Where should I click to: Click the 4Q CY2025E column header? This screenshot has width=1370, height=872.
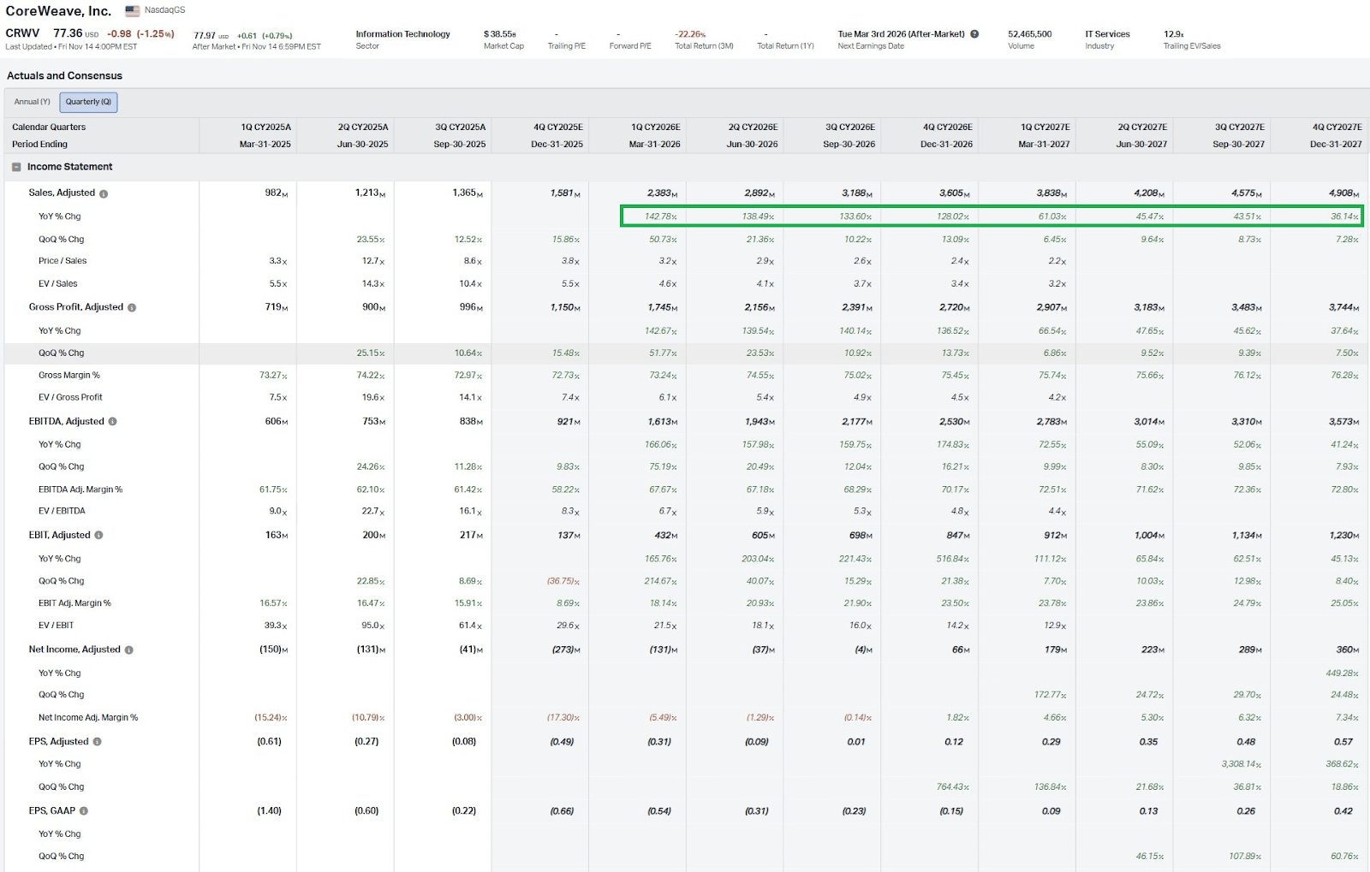click(558, 128)
